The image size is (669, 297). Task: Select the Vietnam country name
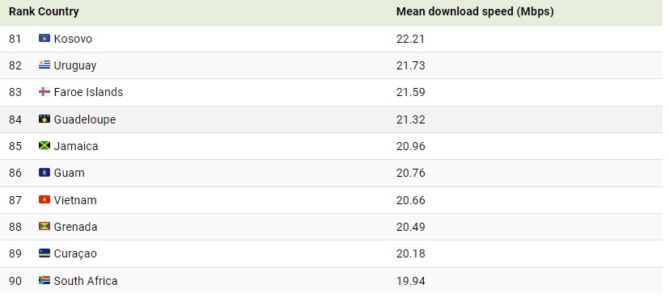pos(75,200)
